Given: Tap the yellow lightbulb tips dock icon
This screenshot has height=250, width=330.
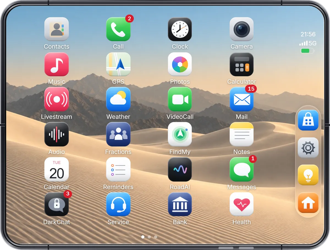Looking at the screenshot, I should point(308,175).
